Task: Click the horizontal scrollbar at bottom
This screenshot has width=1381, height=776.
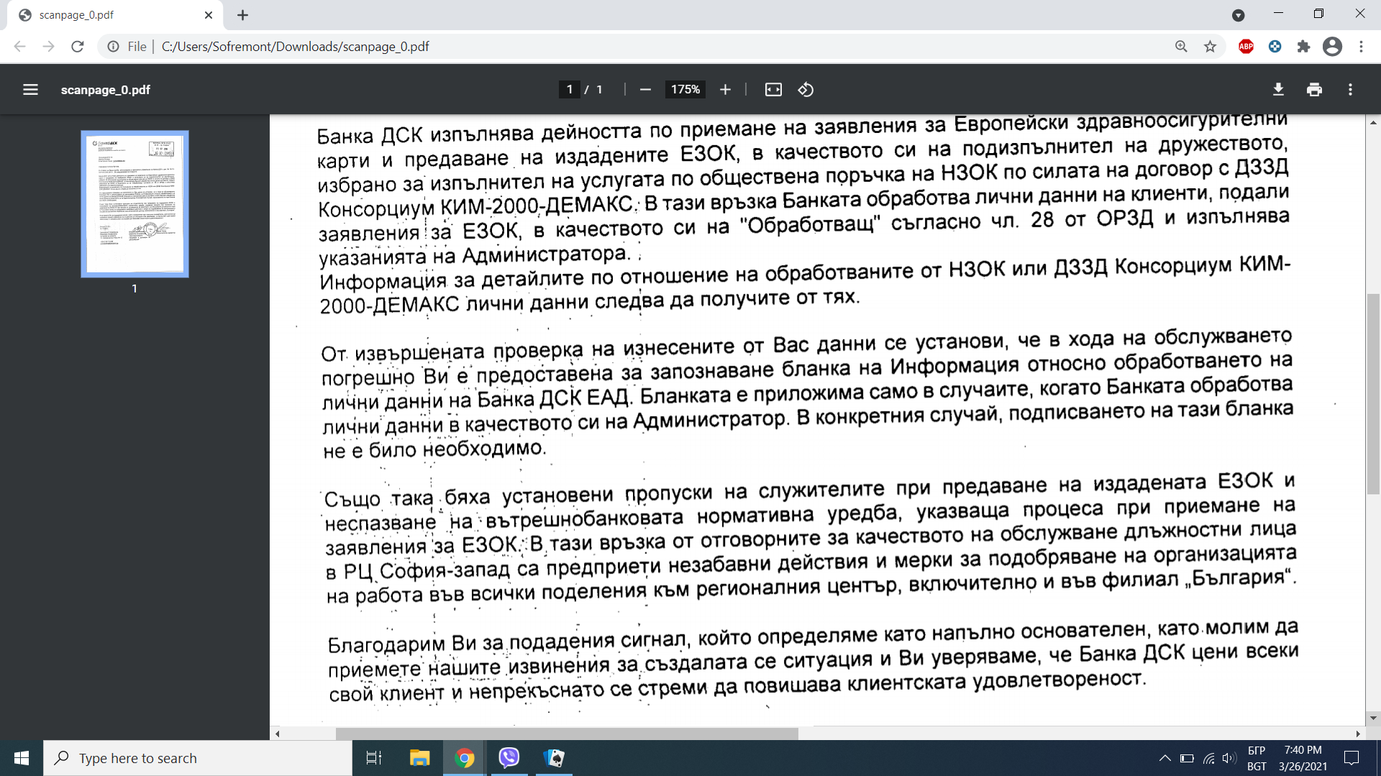Action: click(567, 734)
